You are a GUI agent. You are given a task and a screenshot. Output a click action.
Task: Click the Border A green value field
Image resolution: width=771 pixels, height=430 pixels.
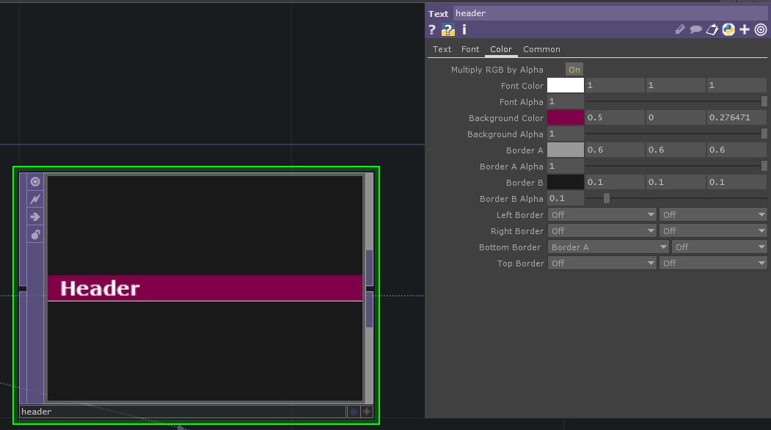(x=675, y=150)
